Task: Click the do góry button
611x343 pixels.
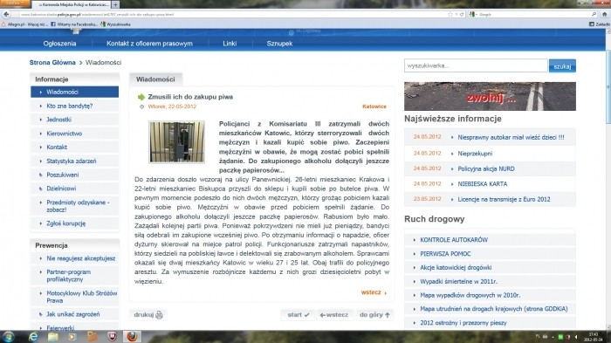Action: point(374,315)
